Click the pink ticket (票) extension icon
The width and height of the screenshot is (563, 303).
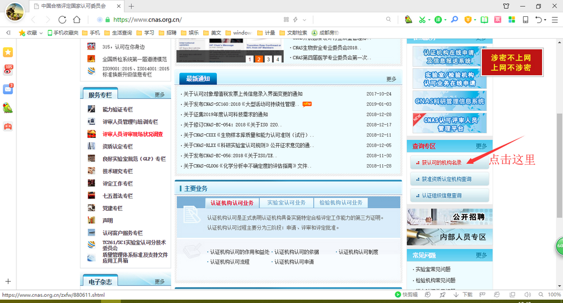point(498,20)
